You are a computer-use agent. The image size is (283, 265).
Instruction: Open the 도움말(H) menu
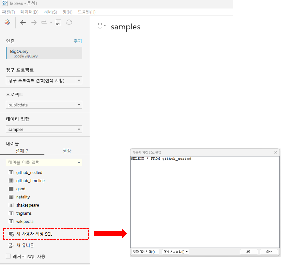(86, 12)
